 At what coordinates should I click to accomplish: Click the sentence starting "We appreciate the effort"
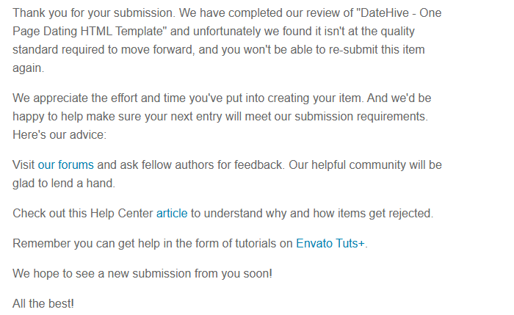tap(188, 98)
